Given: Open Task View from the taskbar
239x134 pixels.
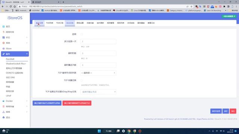Looking at the screenshot, I should tap(118, 131).
